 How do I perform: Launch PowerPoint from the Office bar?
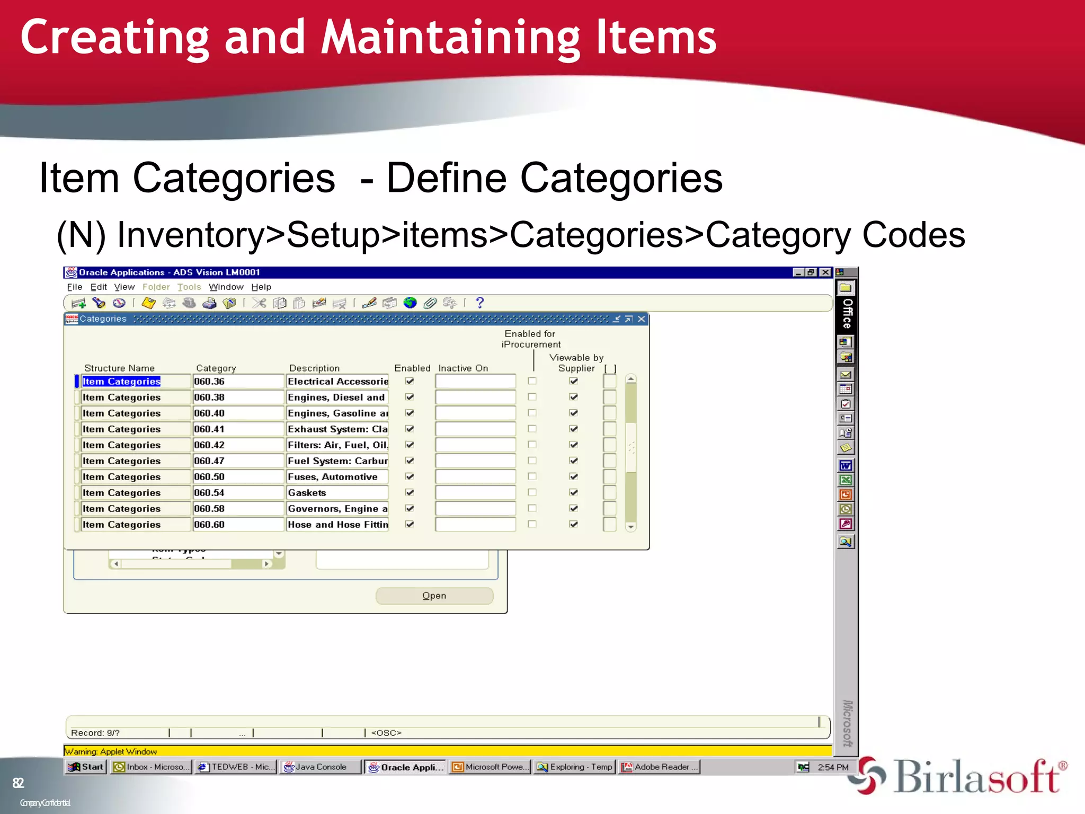coord(846,494)
